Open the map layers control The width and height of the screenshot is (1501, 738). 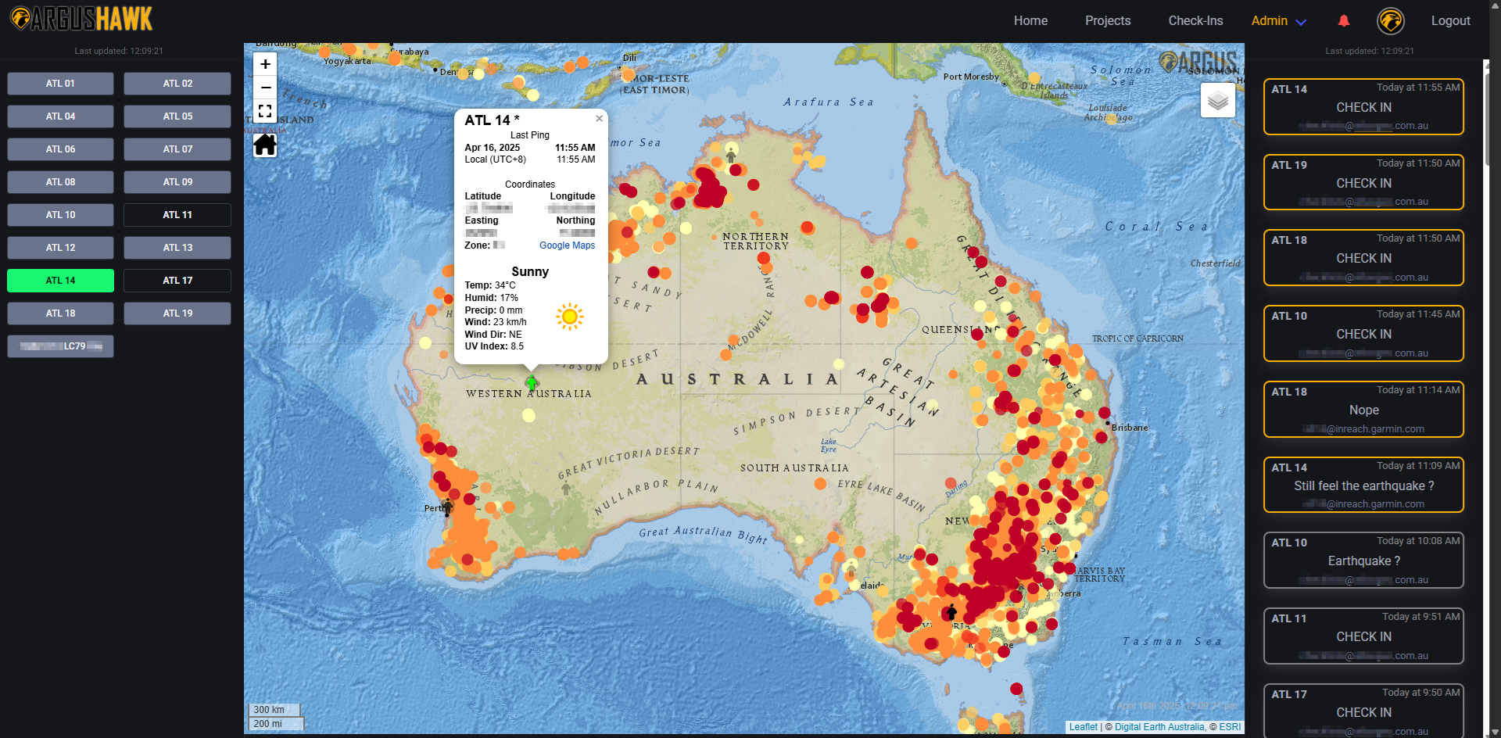click(1217, 100)
